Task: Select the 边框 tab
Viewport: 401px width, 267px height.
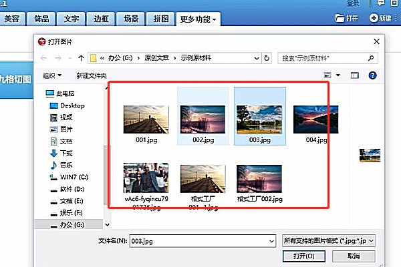Action: [101, 19]
